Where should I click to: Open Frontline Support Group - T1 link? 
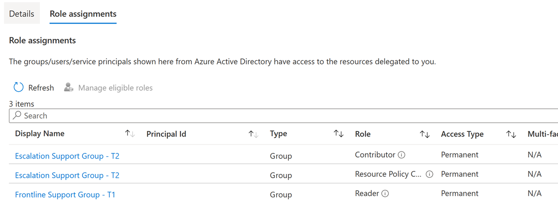click(65, 195)
